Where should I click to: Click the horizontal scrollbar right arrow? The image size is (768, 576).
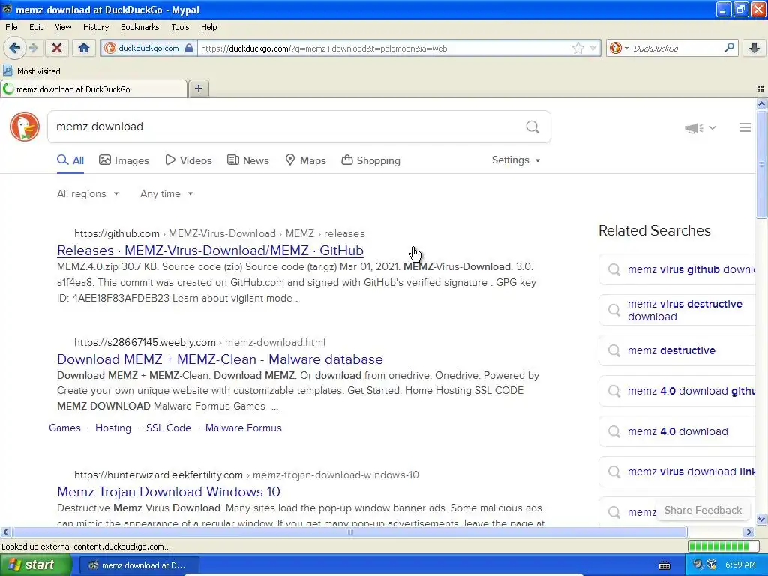749,532
